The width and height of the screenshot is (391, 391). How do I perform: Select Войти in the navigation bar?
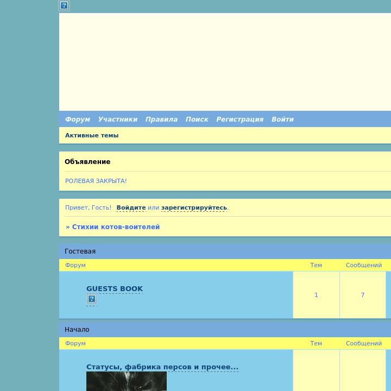pyautogui.click(x=282, y=119)
